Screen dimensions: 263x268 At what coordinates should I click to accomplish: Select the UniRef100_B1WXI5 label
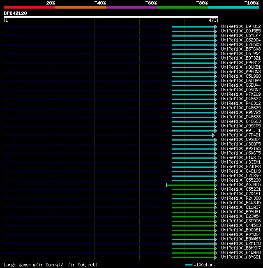pyautogui.click(x=241, y=157)
